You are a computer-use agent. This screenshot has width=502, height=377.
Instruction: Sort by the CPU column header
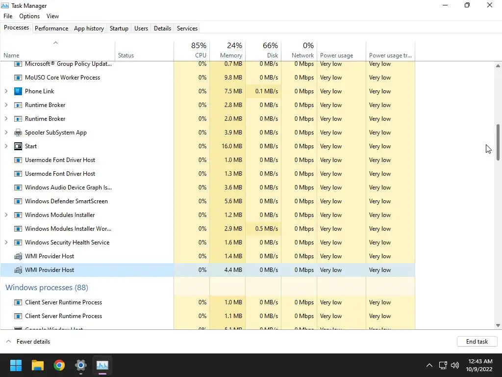(192, 51)
